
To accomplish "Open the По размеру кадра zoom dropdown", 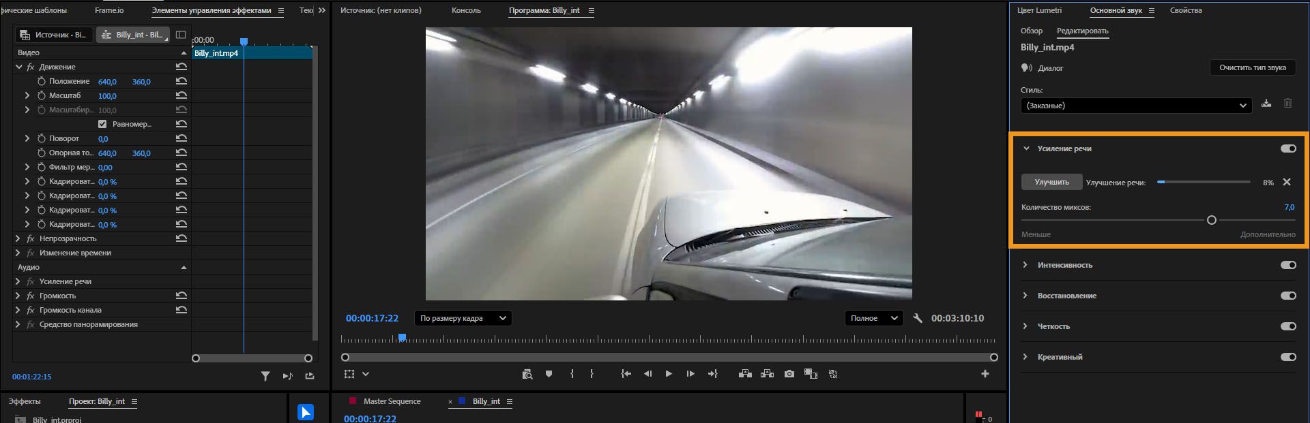I will [x=463, y=318].
